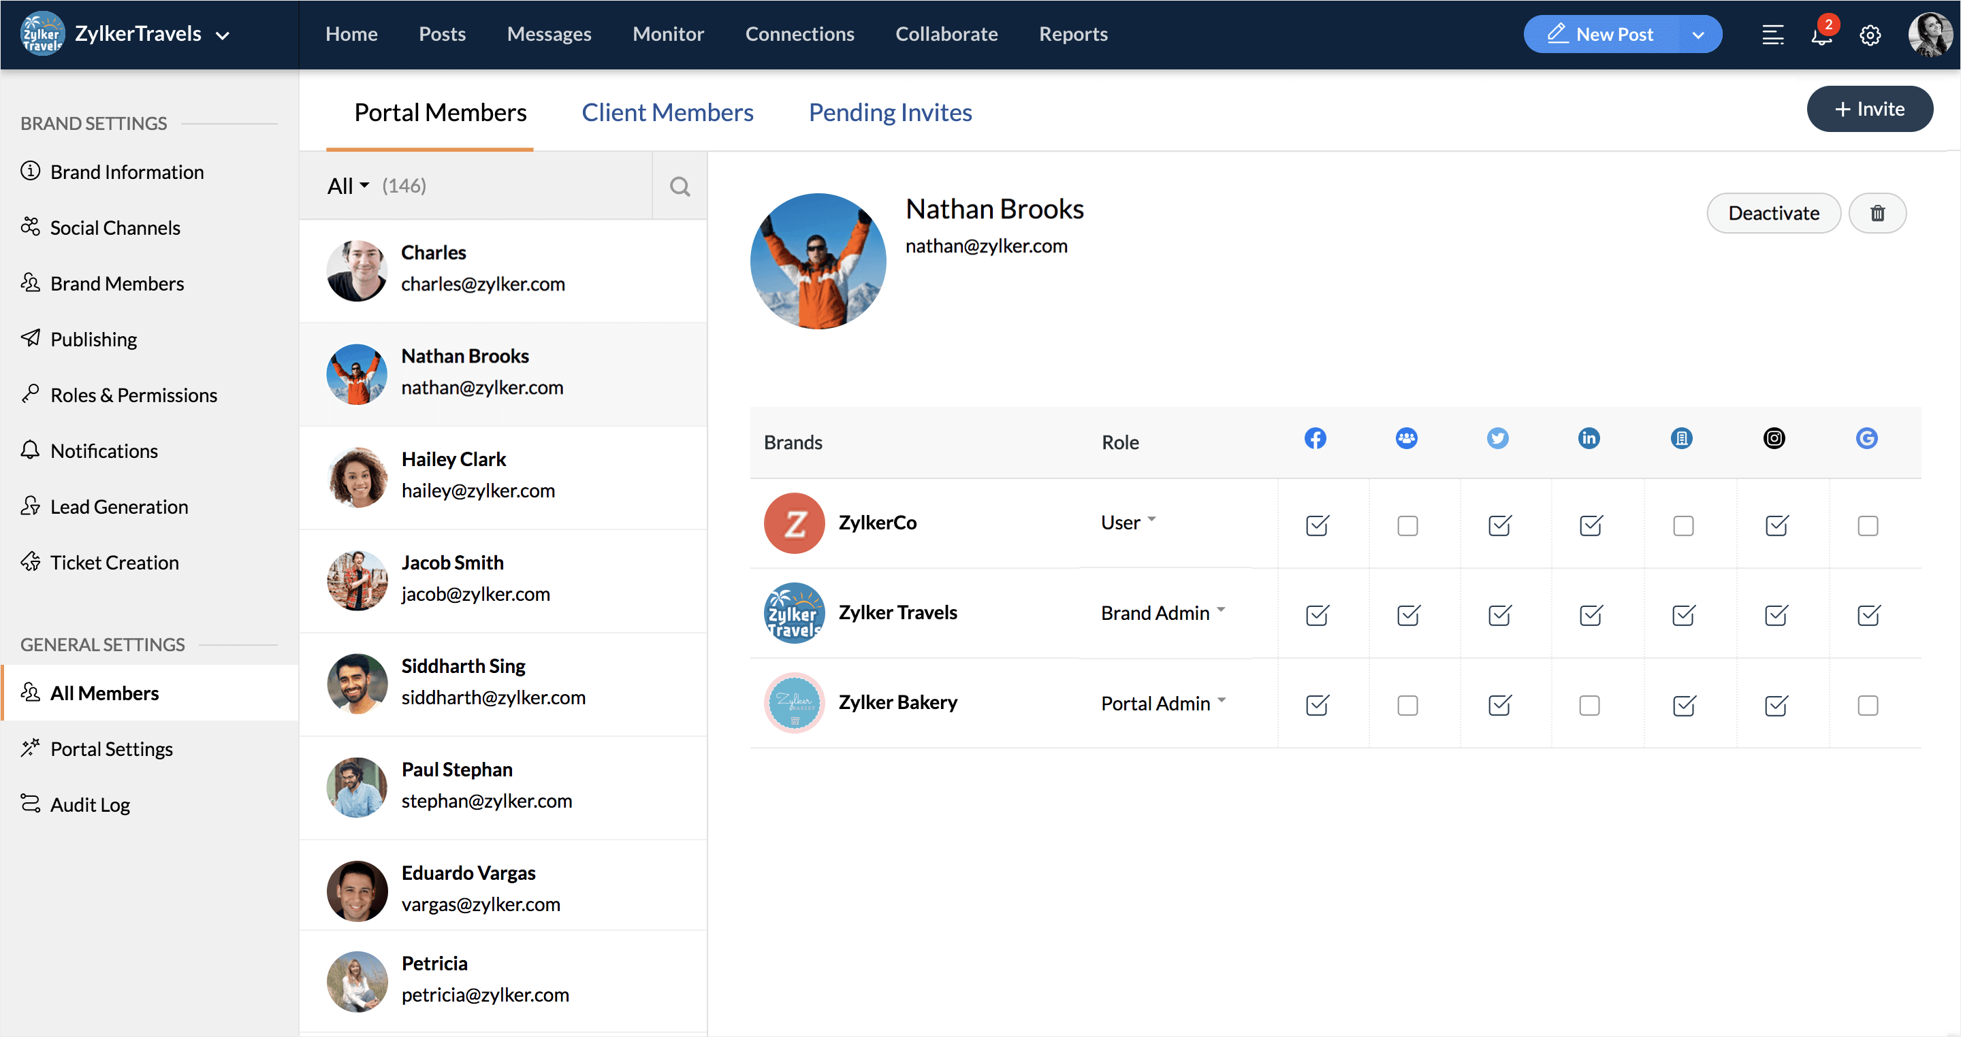Screen dimensions: 1961x1037
Task: Click the trash delete member icon
Action: pyautogui.click(x=1877, y=213)
